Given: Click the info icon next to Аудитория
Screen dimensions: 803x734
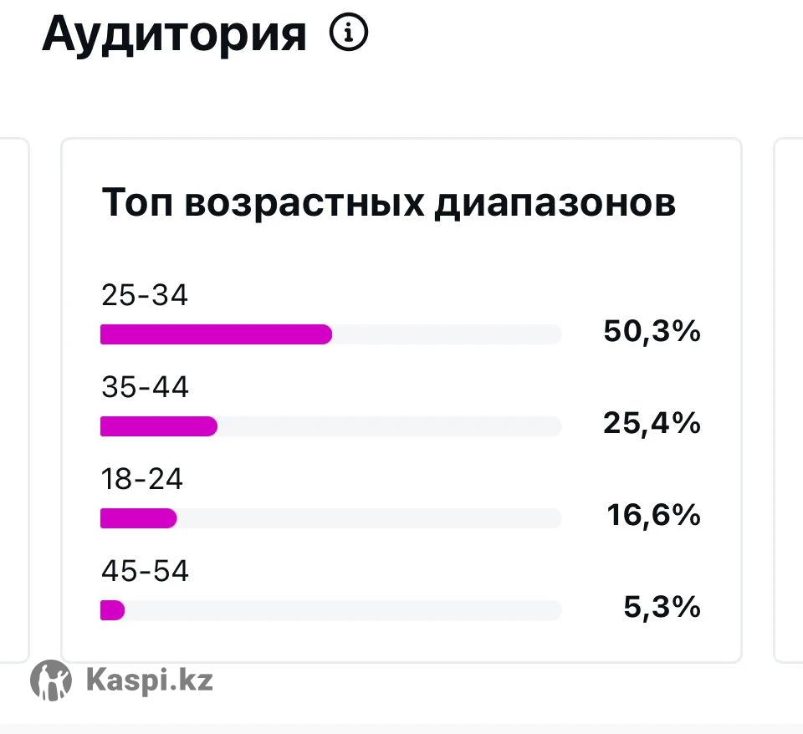Looking at the screenshot, I should (349, 34).
